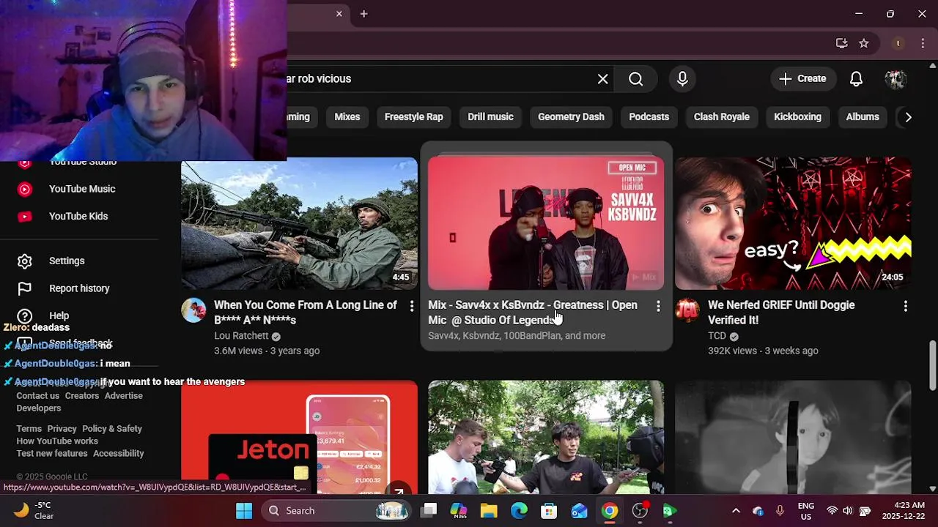Image resolution: width=938 pixels, height=527 pixels.
Task: Clear the search box with the X icon
Action: click(x=603, y=79)
